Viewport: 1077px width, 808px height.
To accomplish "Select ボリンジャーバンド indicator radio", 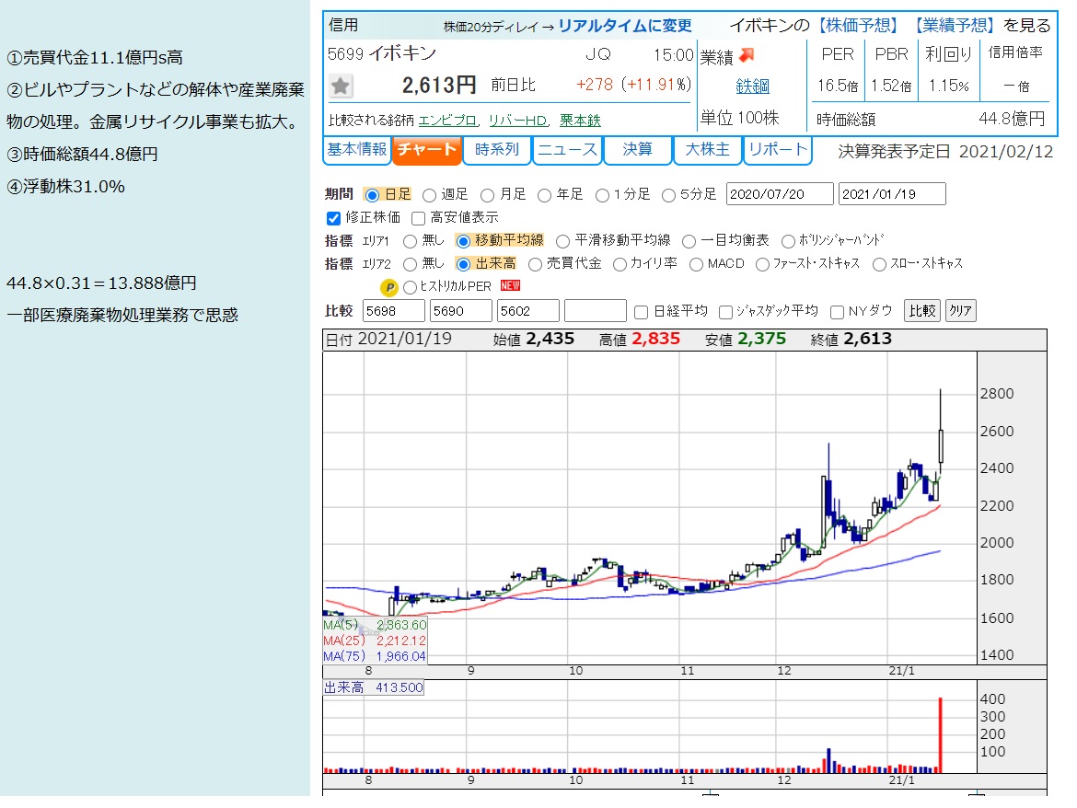I will tap(789, 241).
